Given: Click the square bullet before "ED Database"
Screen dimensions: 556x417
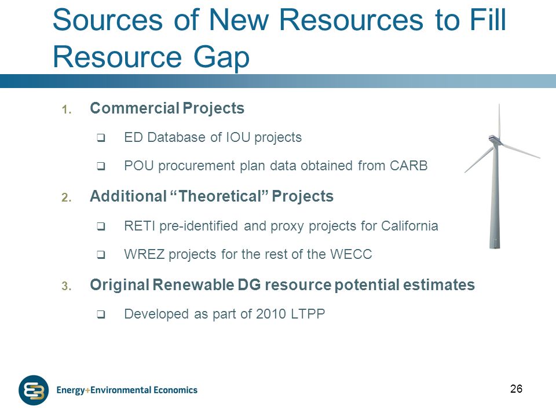Looking at the screenshot, I should pos(101,138).
